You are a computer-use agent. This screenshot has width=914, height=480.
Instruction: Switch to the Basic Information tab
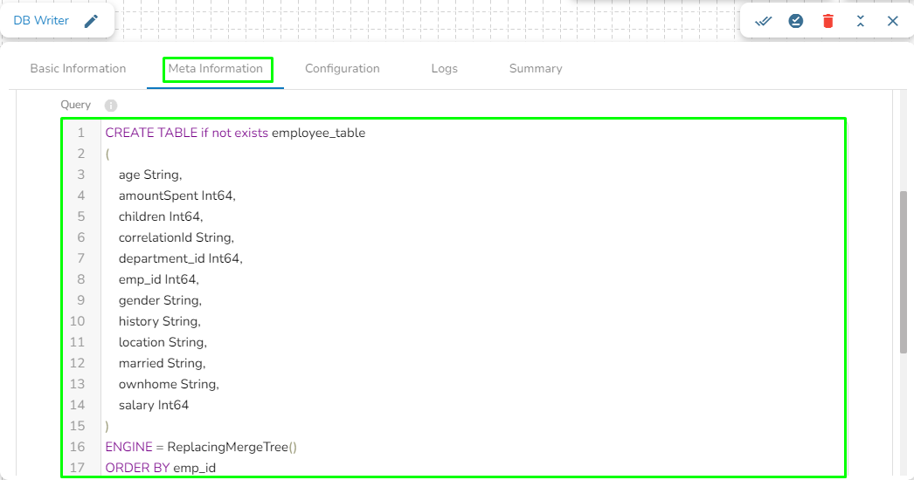(x=78, y=68)
